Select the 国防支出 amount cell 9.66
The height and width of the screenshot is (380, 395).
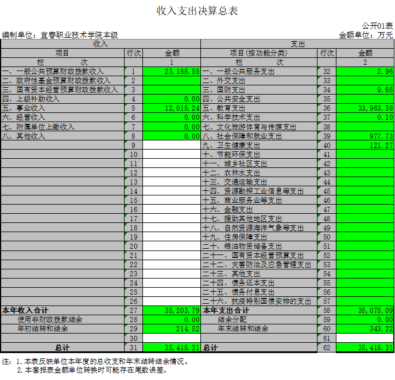(365, 90)
